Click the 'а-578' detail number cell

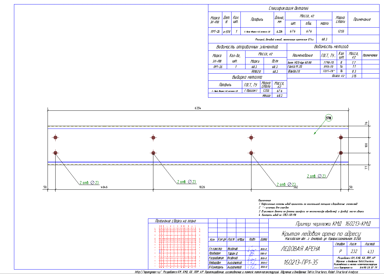click(x=226, y=31)
